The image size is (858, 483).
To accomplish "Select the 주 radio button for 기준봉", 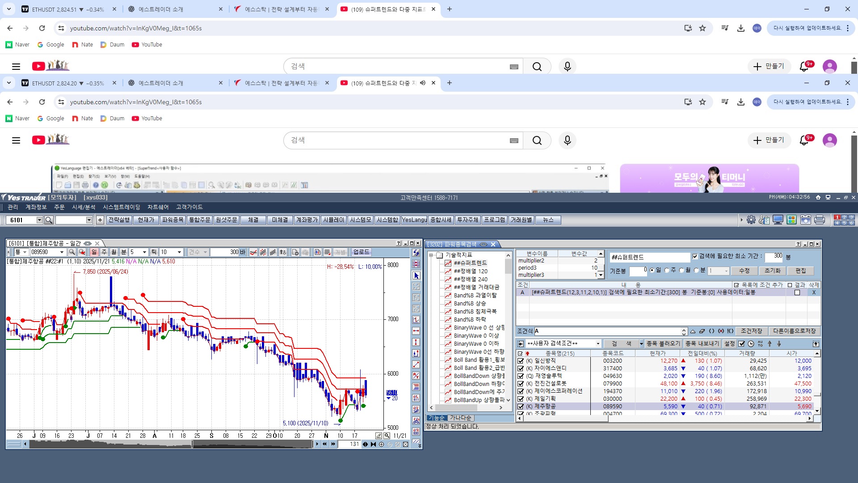I will 667,271.
